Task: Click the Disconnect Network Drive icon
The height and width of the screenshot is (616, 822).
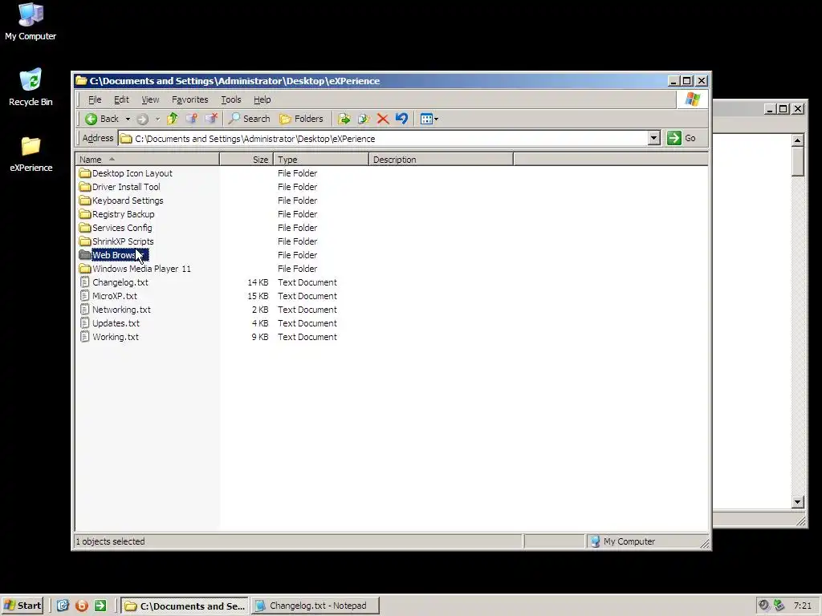Action: tap(211, 119)
